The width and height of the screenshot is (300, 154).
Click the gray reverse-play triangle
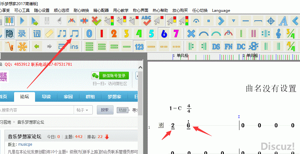(59, 21)
